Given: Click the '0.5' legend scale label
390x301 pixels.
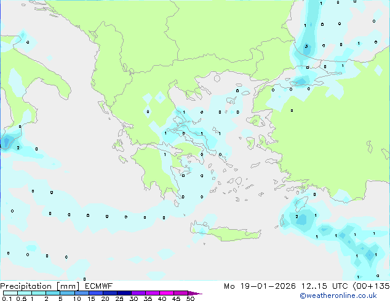Looking at the screenshot, I should point(21,299).
